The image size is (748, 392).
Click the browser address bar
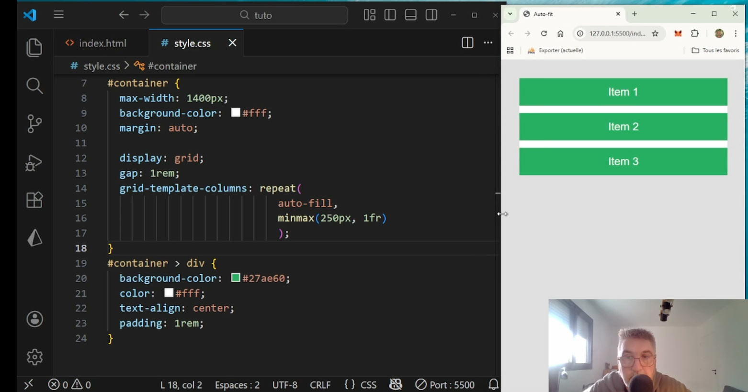[x=617, y=34]
